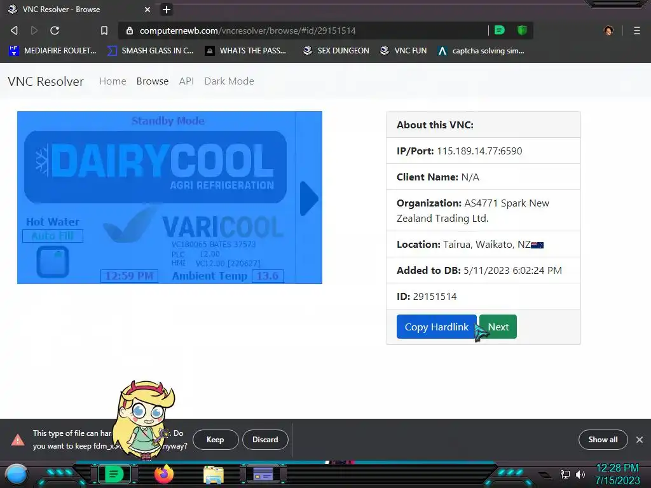The width and height of the screenshot is (651, 488).
Task: Close the VNC Resolver - Browse tab
Action: click(x=147, y=10)
